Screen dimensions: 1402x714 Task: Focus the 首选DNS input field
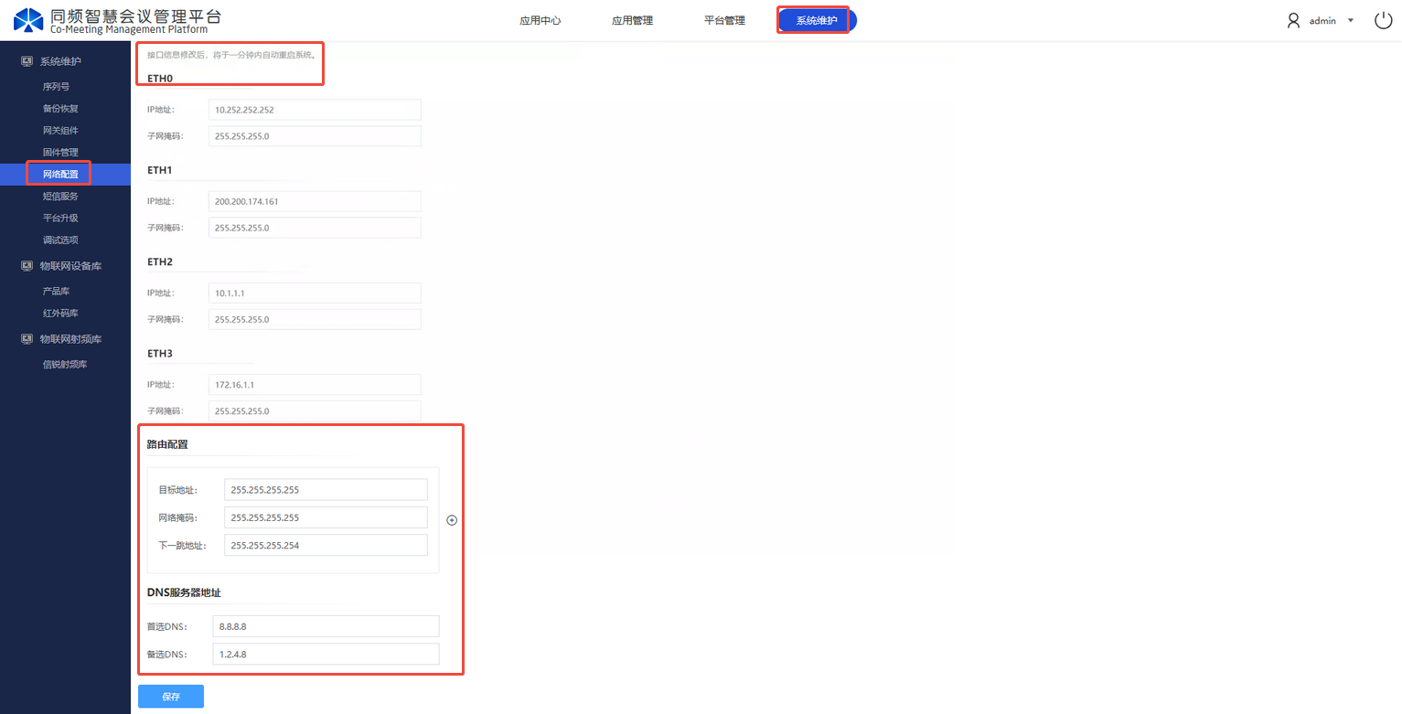click(x=325, y=626)
